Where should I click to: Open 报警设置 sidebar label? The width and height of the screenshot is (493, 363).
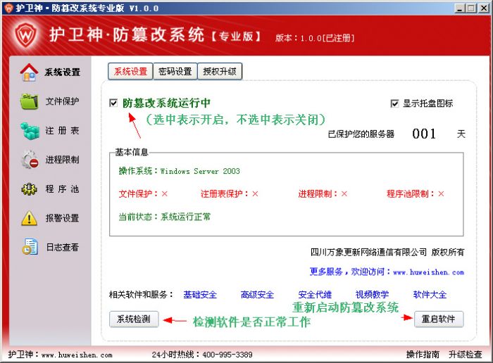[62, 218]
